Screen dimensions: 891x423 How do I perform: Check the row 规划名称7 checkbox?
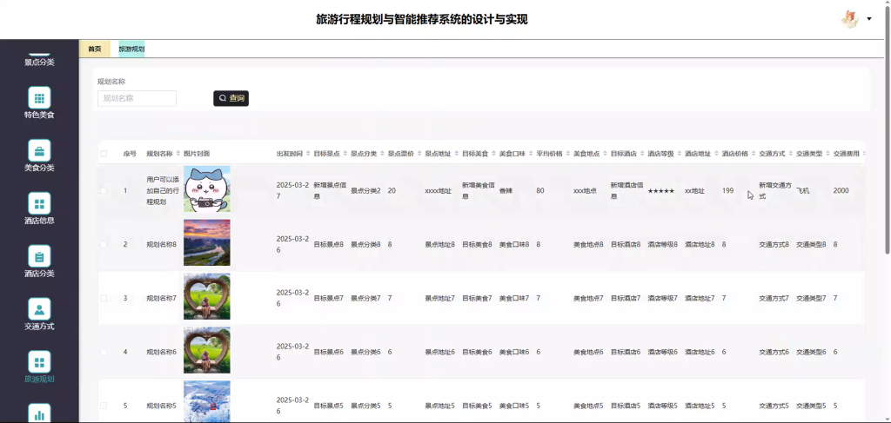[x=104, y=298]
